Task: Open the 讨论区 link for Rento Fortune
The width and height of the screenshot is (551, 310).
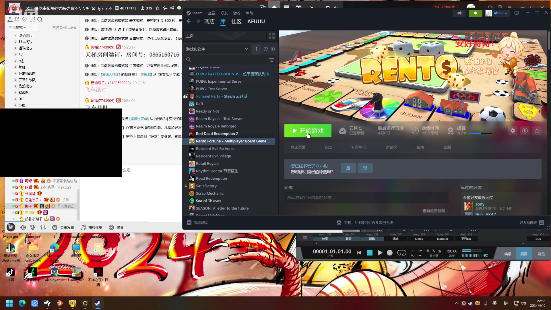Action: 391,148
